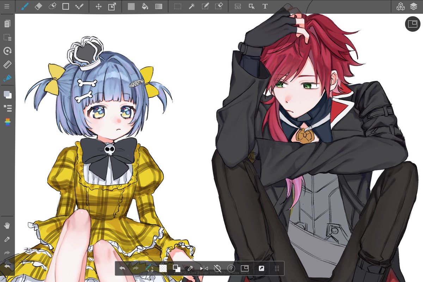Select the dotted-outline eraser tool

click(52, 6)
